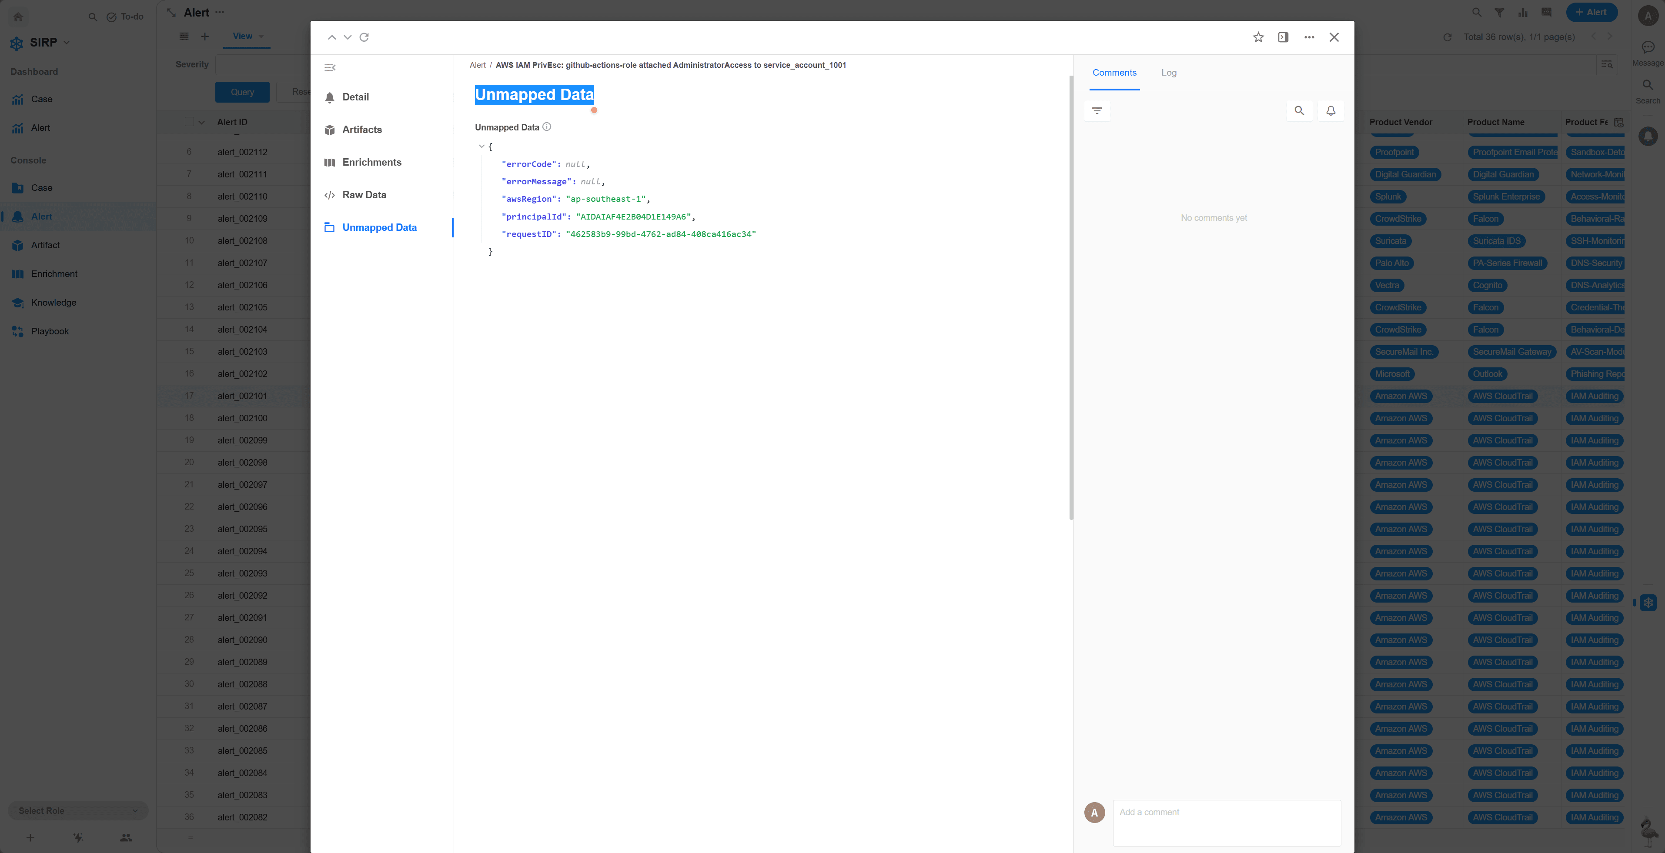Show info tooltip for Unmapped Data

547,127
